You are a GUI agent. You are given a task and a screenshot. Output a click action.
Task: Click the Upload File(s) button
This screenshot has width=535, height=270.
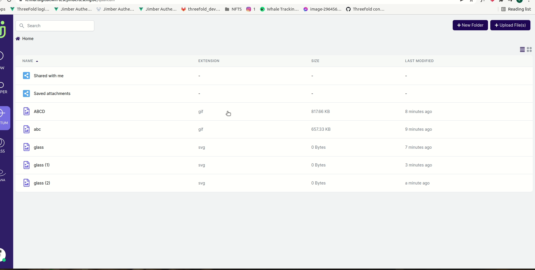[510, 25]
